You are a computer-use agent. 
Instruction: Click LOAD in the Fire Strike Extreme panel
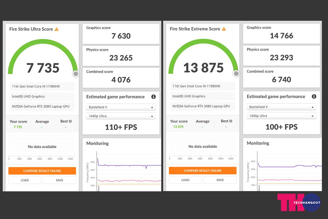click(185, 180)
